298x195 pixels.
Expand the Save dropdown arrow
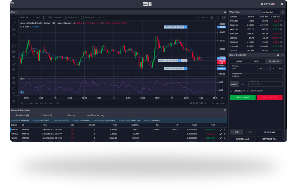click(207, 17)
